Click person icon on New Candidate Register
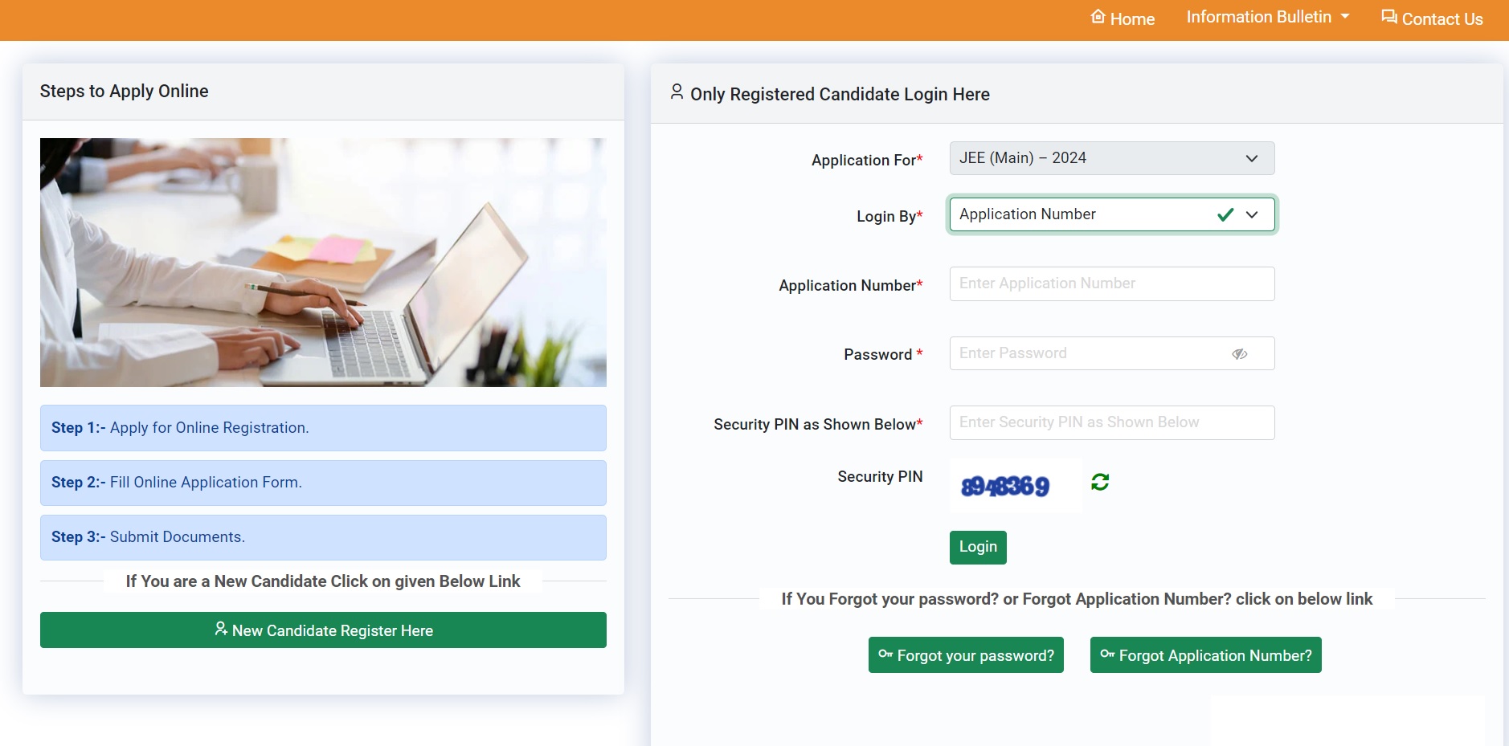Screen dimensions: 1509x746 [x=221, y=629]
